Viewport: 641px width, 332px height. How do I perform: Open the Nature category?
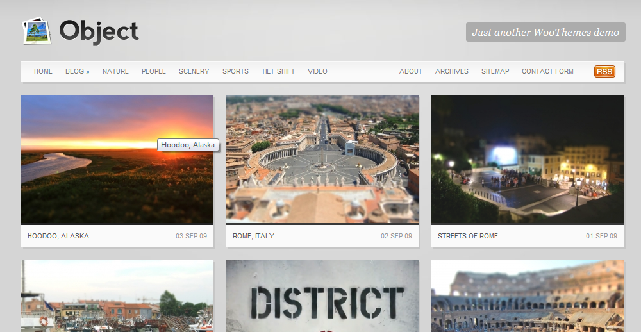(x=115, y=71)
